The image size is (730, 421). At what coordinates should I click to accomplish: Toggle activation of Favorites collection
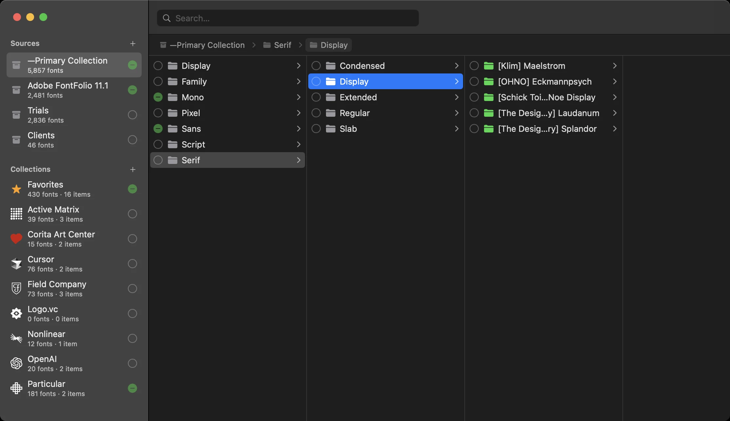132,189
